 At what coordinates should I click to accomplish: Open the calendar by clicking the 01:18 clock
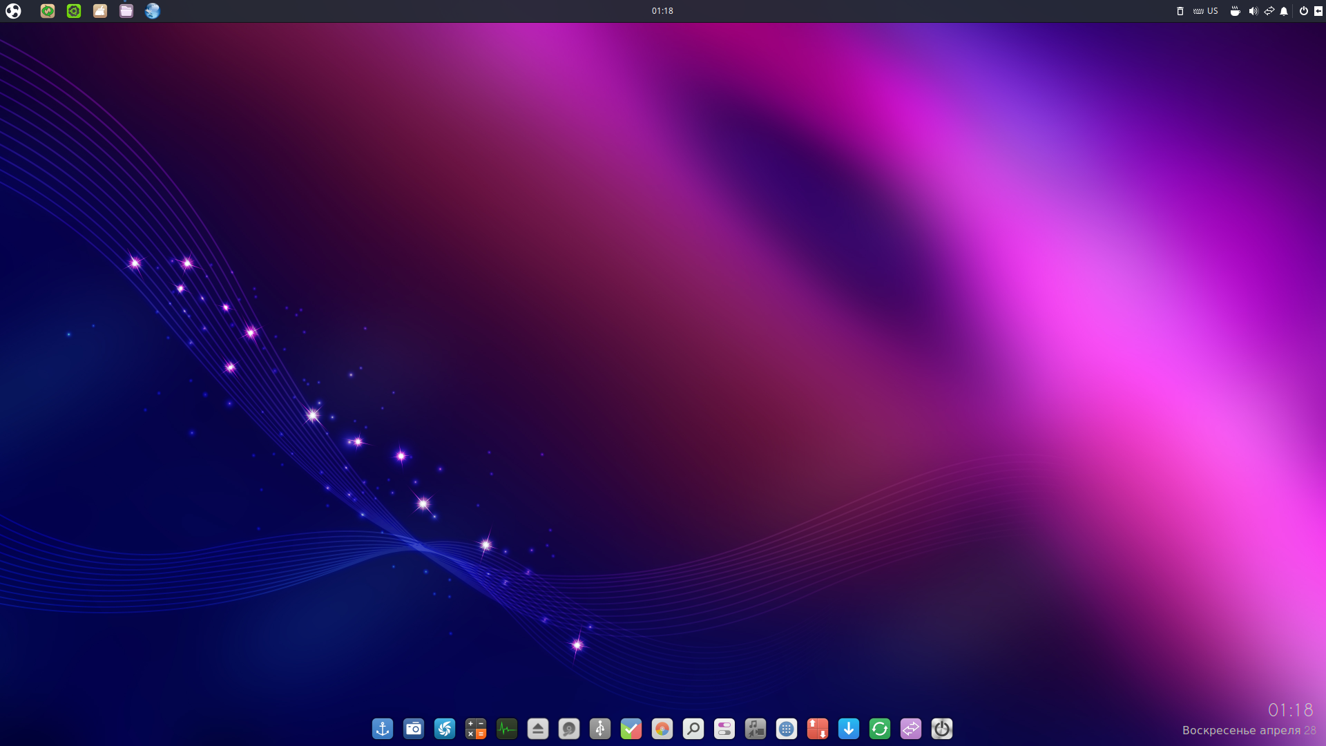coord(661,10)
